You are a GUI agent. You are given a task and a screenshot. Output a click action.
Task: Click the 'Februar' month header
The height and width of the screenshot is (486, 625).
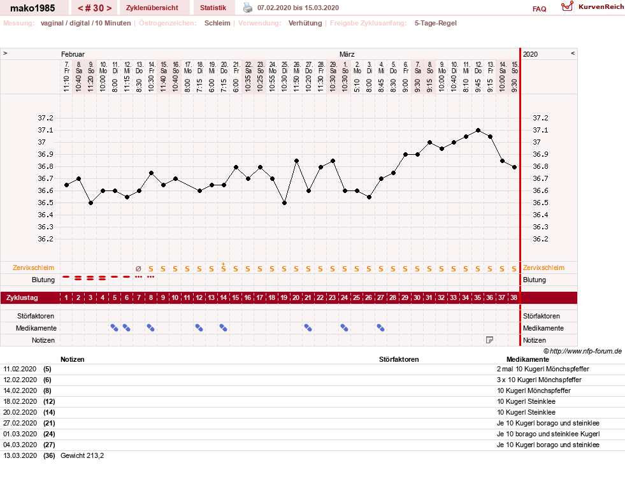(73, 54)
